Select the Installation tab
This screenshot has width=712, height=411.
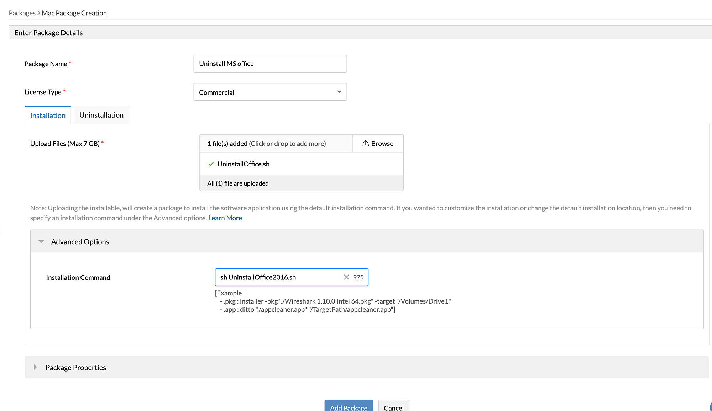(x=48, y=116)
